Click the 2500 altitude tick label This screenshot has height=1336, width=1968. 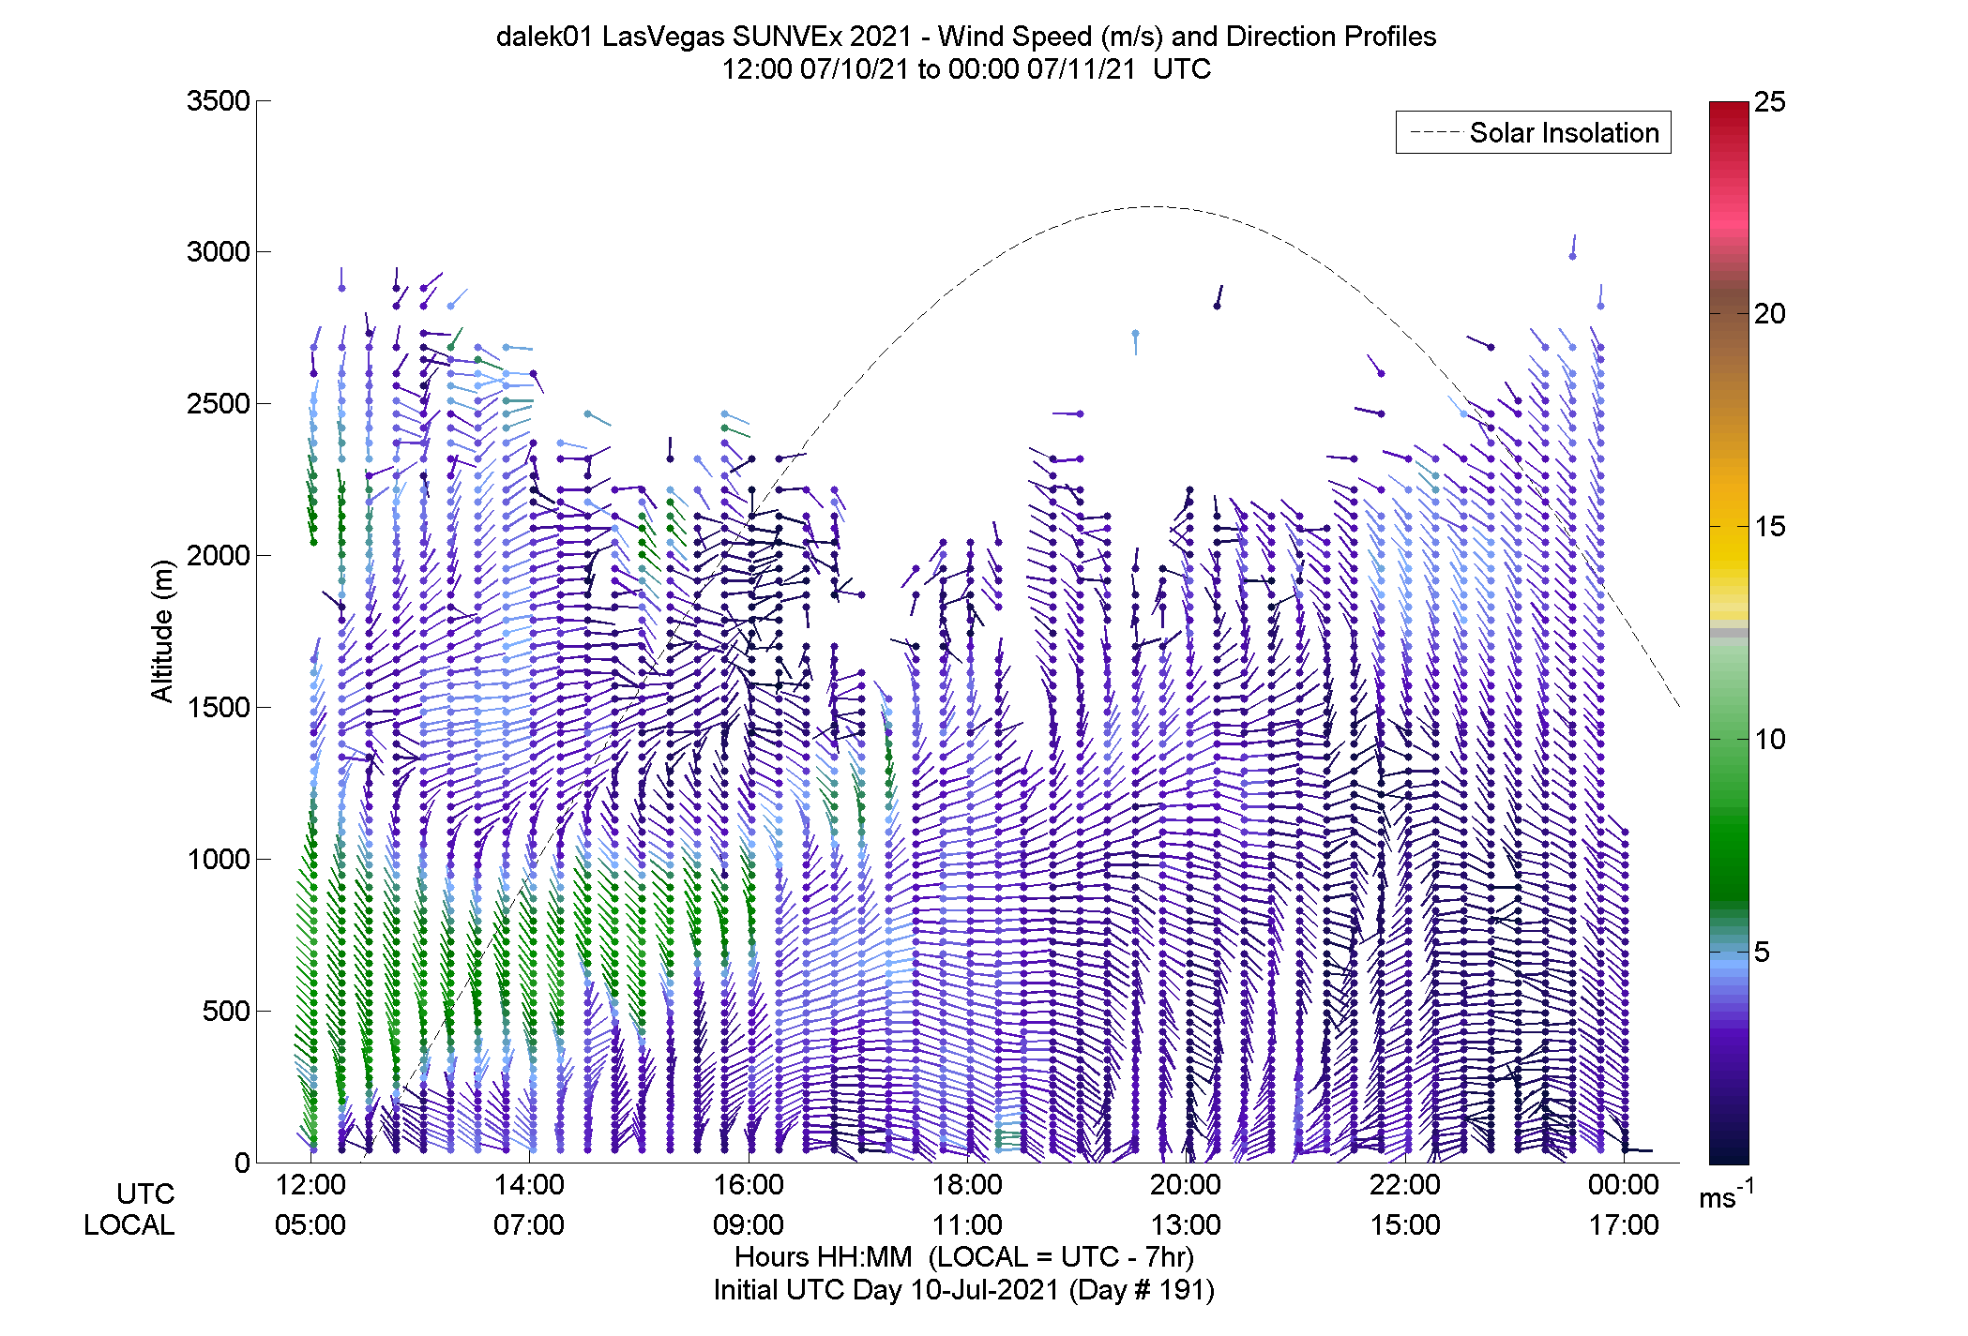click(x=219, y=404)
